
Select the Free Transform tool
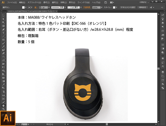click(3, 67)
